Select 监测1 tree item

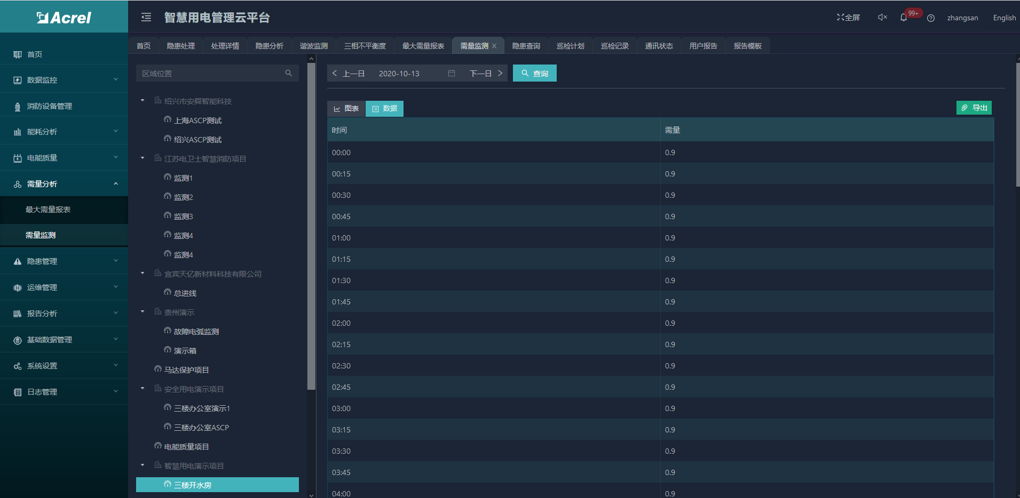(183, 178)
